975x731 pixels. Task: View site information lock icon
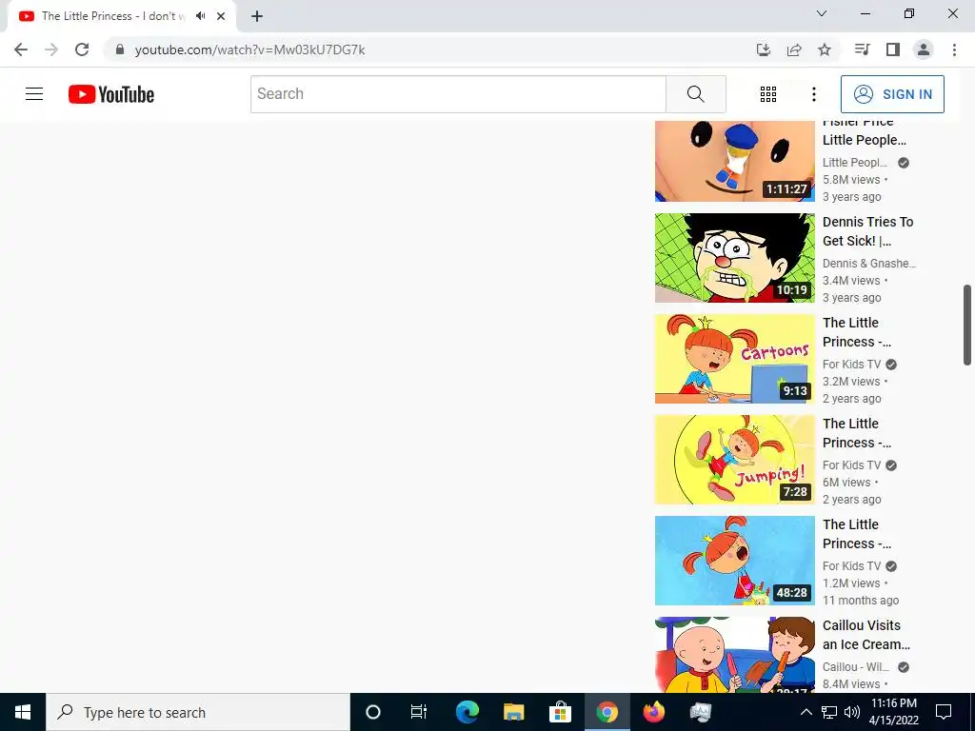(120, 49)
